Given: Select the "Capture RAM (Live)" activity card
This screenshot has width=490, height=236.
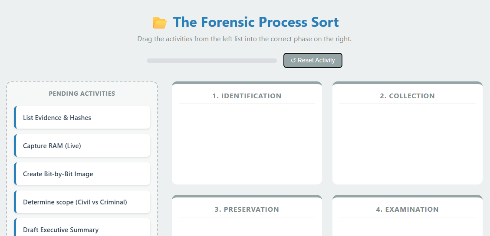Looking at the screenshot, I should [82, 146].
